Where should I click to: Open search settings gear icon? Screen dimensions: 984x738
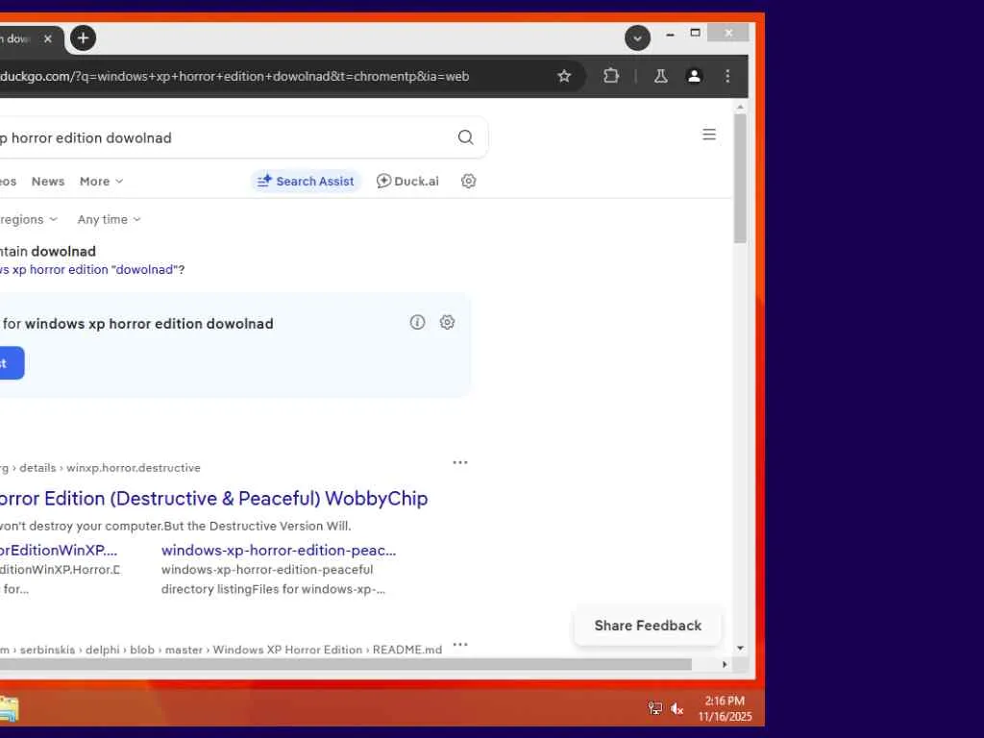pos(468,181)
